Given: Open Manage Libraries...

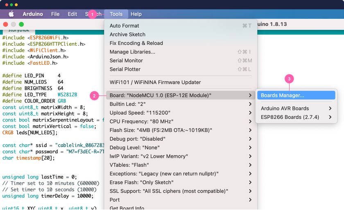Looking at the screenshot, I should click(x=180, y=52).
